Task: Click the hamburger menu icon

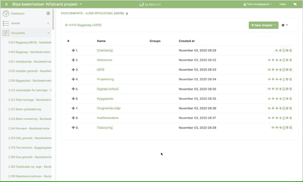Action: [6, 4]
